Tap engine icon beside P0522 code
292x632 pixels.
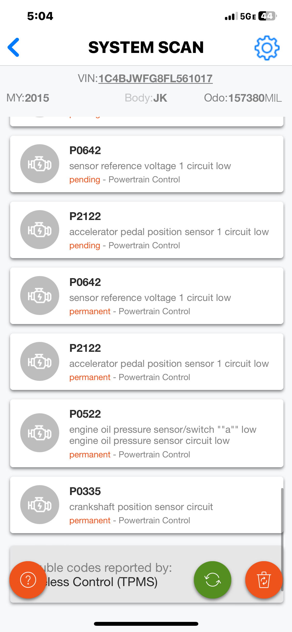[40, 433]
